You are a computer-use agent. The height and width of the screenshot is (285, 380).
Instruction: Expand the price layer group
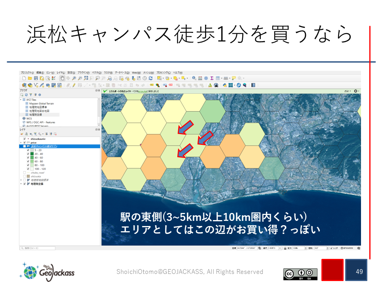click(21, 142)
